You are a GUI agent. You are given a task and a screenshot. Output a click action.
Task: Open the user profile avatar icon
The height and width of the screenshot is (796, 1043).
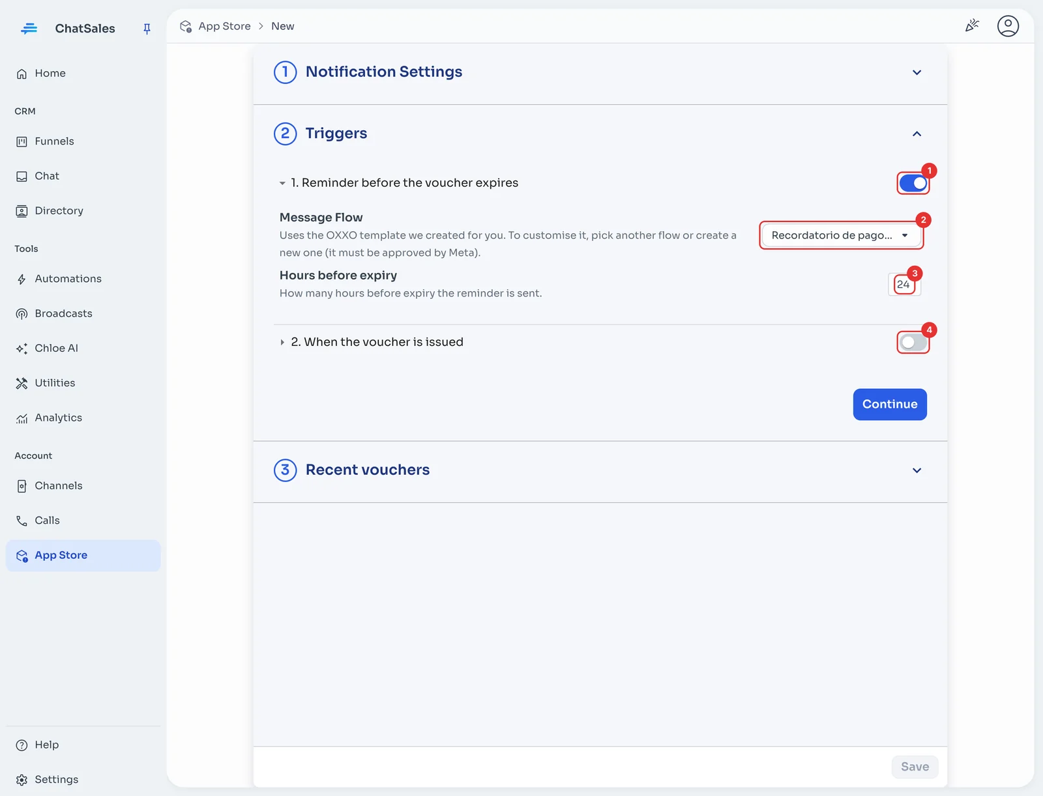(x=1008, y=26)
